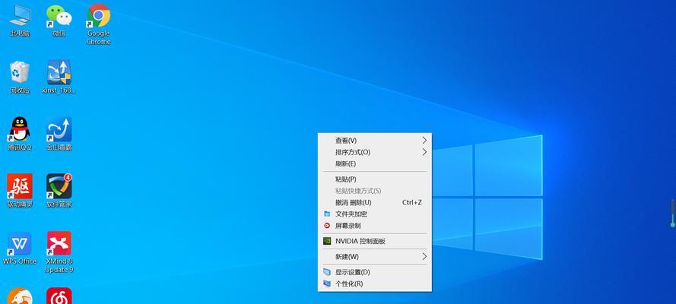Image resolution: width=676 pixels, height=304 pixels.
Task: Select the 金山毒霸 desktop shortcut
Action: (x=59, y=135)
